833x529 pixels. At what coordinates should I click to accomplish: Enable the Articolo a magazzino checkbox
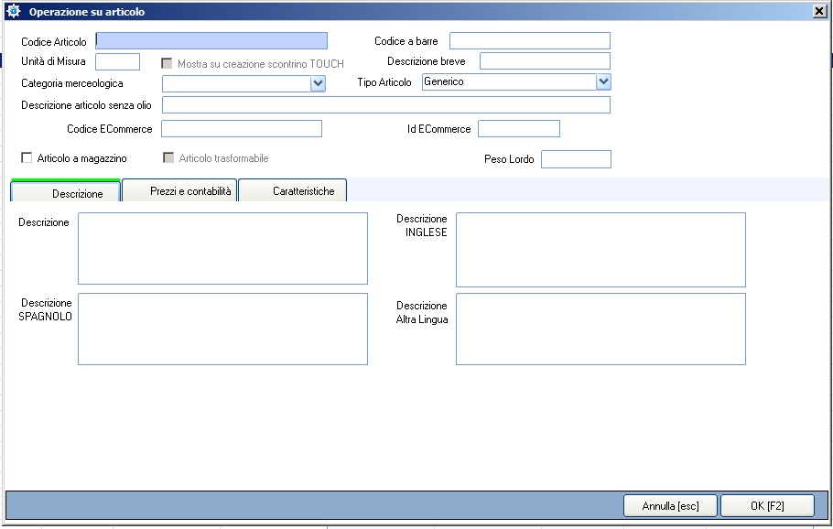point(27,158)
